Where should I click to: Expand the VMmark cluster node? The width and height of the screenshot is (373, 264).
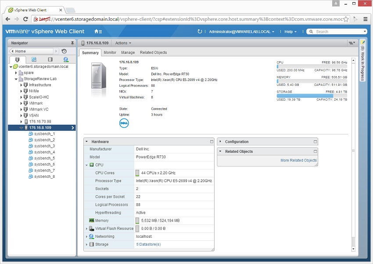pyautogui.click(x=21, y=103)
